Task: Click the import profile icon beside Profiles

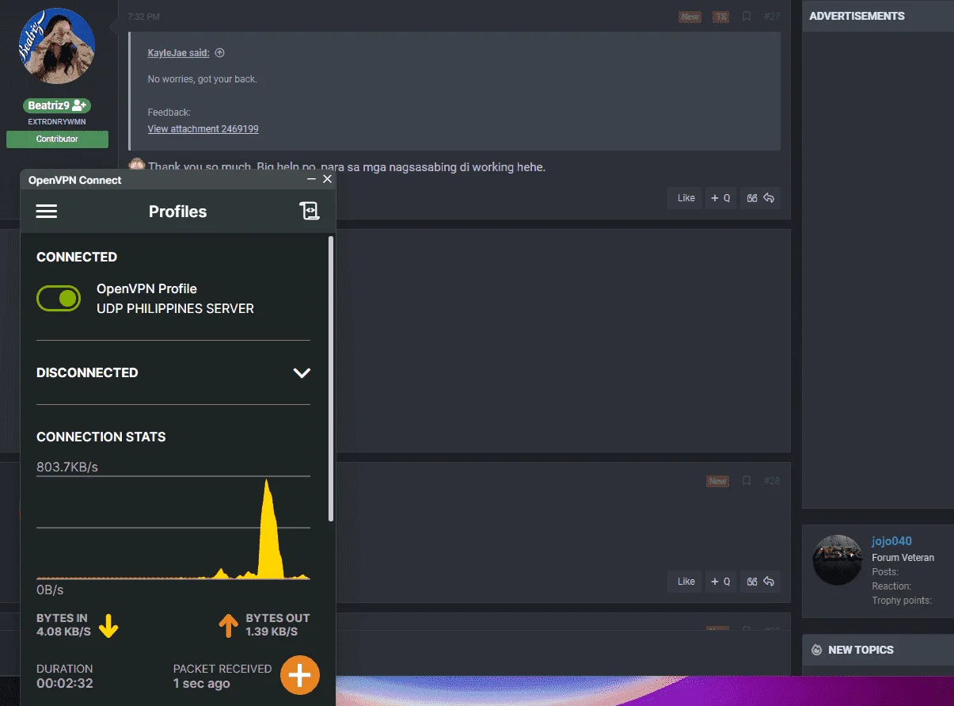Action: click(x=309, y=211)
